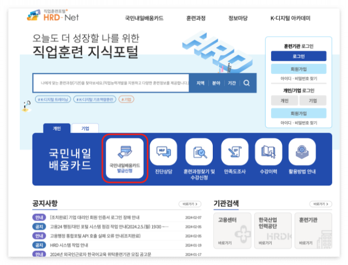Viewport: 348px width, 265px height.
Task: Click 훈련기관 로그인 button
Action: coord(299,56)
